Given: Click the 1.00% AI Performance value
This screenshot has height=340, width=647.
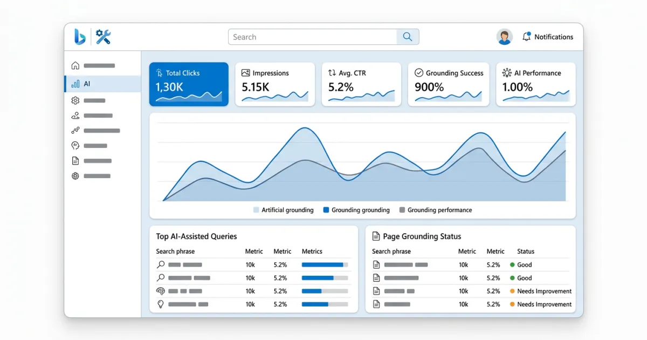Looking at the screenshot, I should point(518,87).
